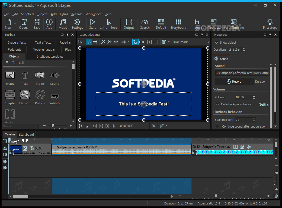Open the grid options dropdown arrow
This screenshot has width=282, height=208.
129,42
